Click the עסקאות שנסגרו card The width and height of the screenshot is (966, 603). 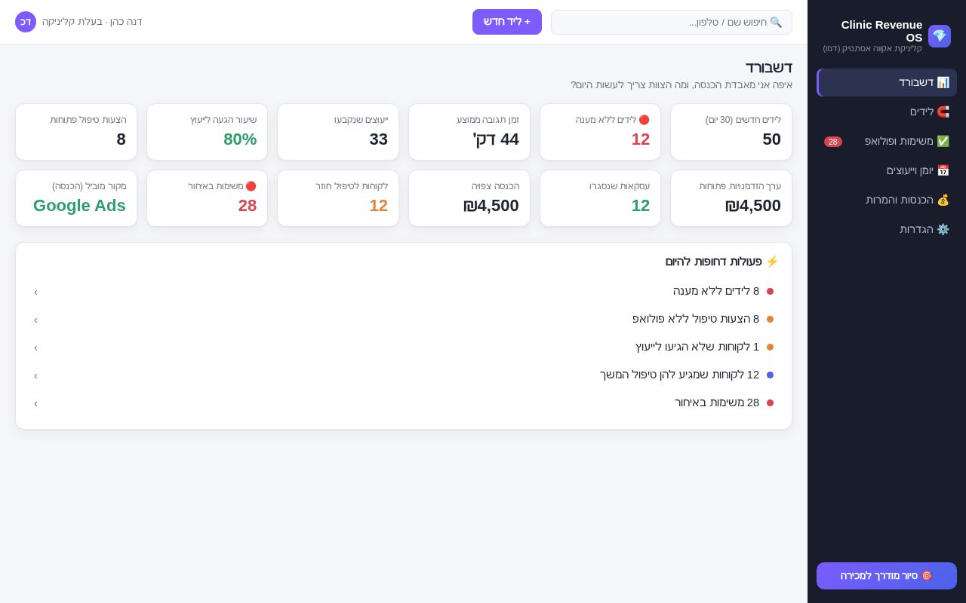[x=600, y=198]
